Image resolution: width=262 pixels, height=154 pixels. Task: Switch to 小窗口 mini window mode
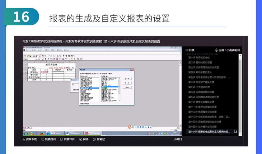tap(178, 139)
